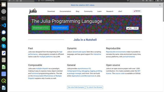Open the Community nav menu
The width and height of the screenshot is (164, 92).
coord(88,11)
